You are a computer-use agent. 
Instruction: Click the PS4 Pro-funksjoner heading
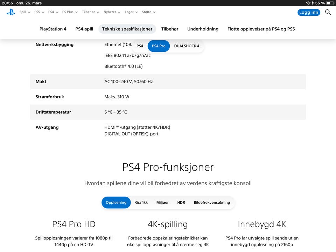(168, 167)
